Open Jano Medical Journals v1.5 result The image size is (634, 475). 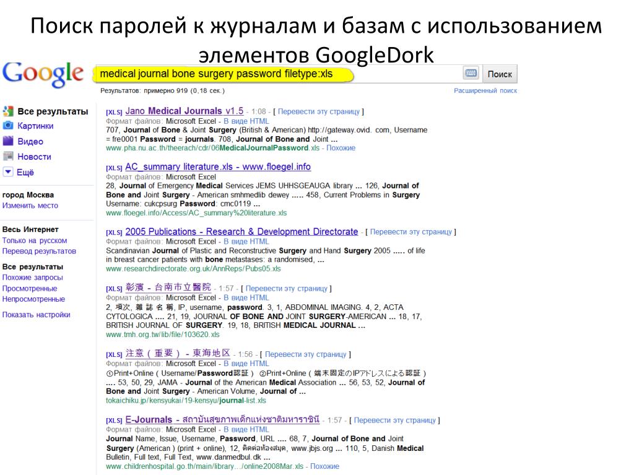pos(185,111)
